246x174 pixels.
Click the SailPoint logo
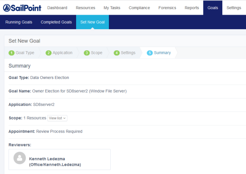tap(22, 8)
